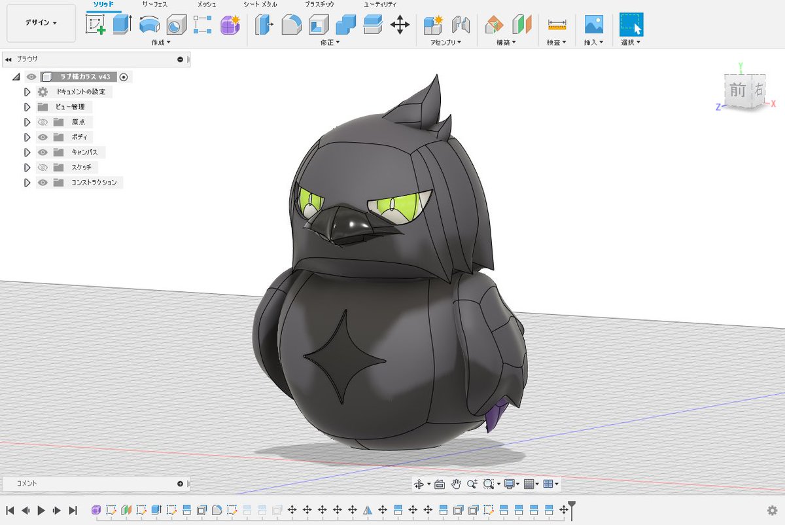Select the Mirror feature in the timeline
Image resolution: width=785 pixels, height=525 pixels.
click(367, 509)
